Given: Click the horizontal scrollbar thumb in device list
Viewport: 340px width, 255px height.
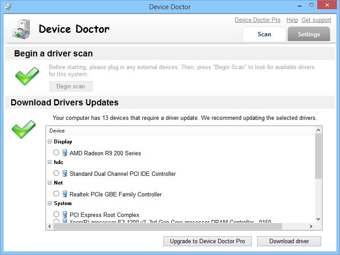Looking at the screenshot, I should click(x=168, y=227).
